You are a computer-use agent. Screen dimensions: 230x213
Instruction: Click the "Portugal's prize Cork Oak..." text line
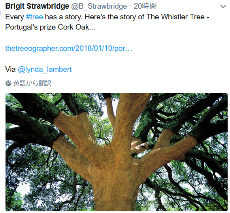tap(50, 27)
